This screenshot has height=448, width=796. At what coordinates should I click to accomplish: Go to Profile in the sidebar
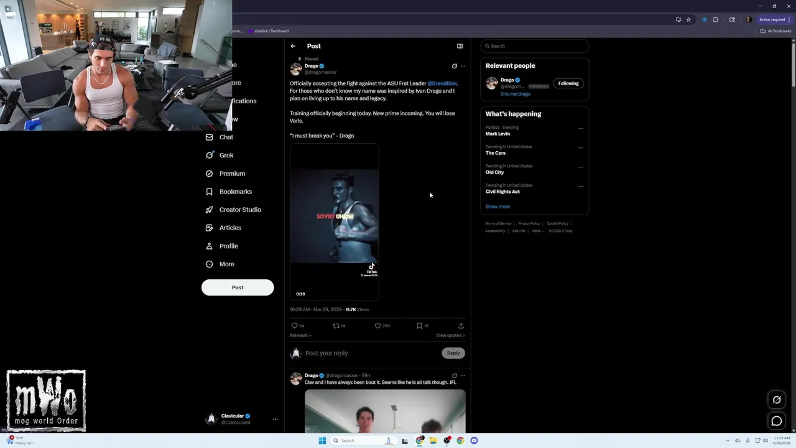point(222,246)
